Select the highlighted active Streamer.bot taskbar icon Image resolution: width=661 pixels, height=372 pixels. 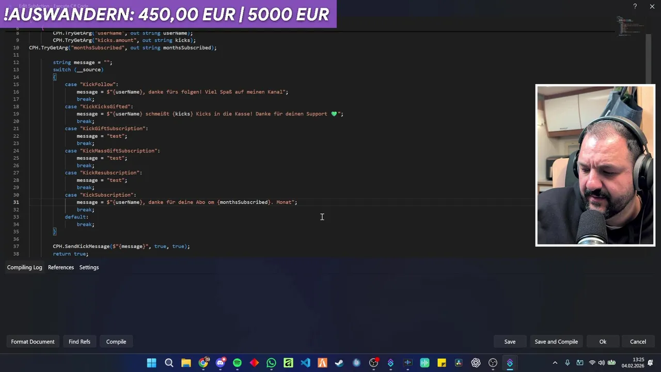click(x=510, y=363)
